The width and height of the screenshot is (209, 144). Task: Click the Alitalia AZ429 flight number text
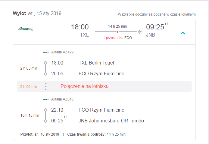62,52
